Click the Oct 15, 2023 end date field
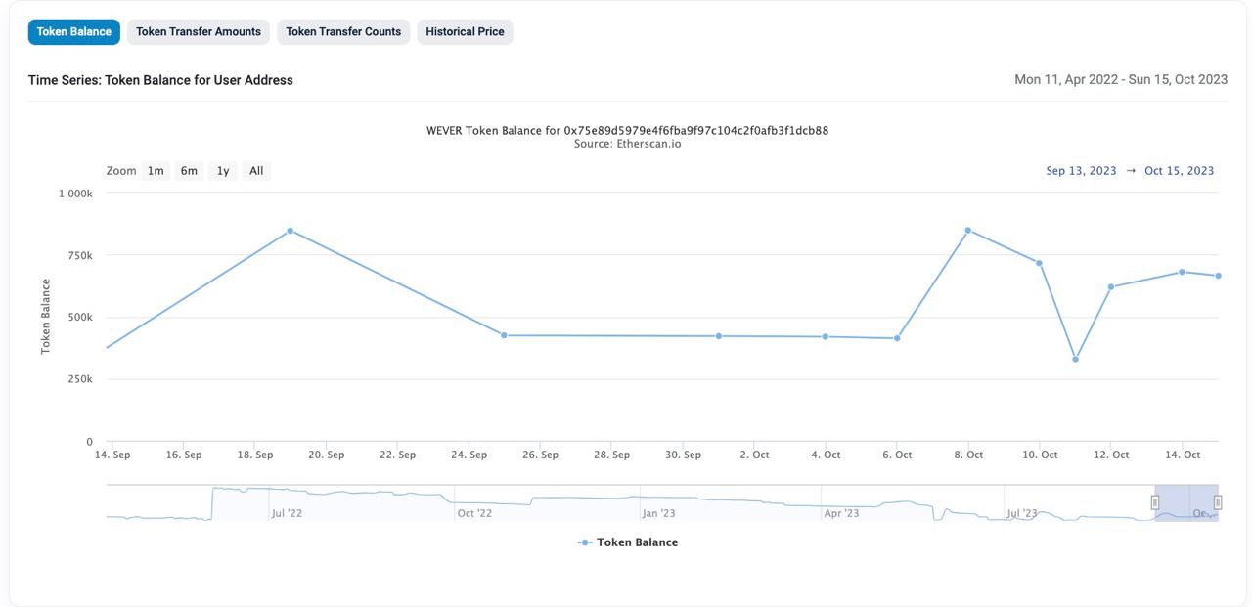1252x607 pixels. tap(1179, 171)
